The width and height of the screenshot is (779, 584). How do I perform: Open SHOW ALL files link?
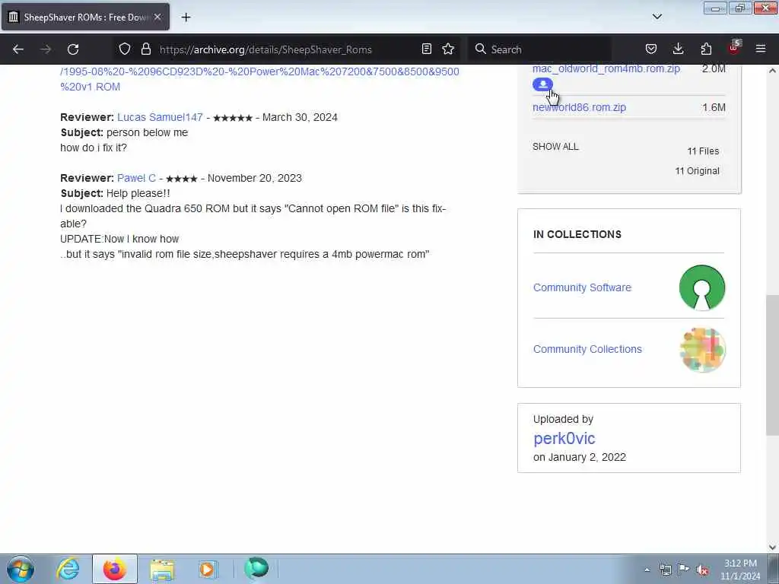[x=555, y=147]
